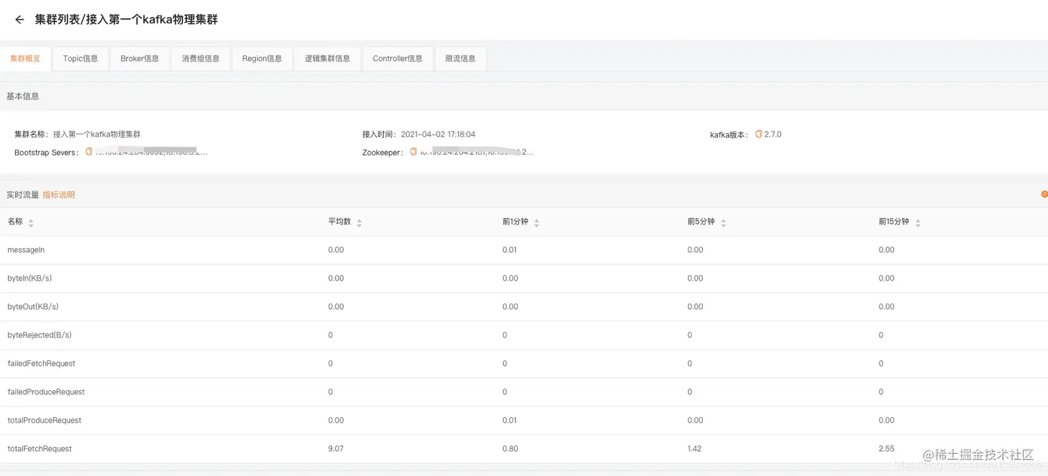
Task: Click the 基本信息 section header
Action: point(23,96)
